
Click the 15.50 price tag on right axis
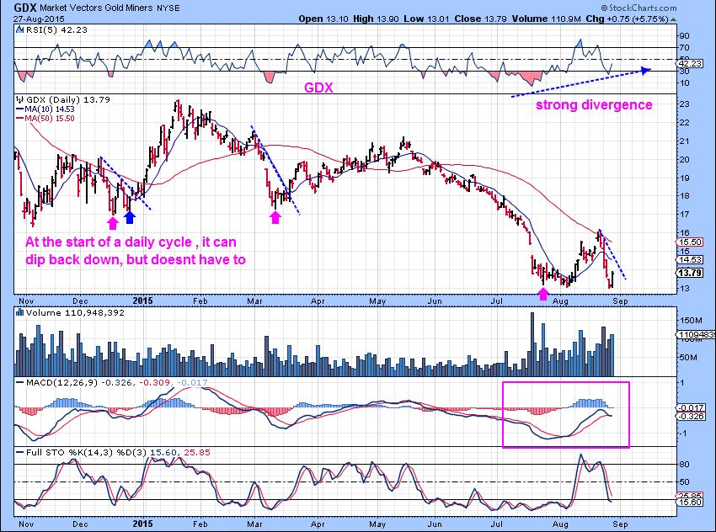690,242
